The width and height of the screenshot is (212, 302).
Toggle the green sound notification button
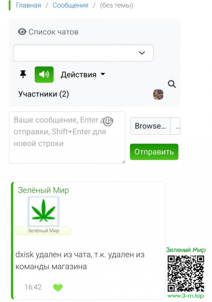44,74
